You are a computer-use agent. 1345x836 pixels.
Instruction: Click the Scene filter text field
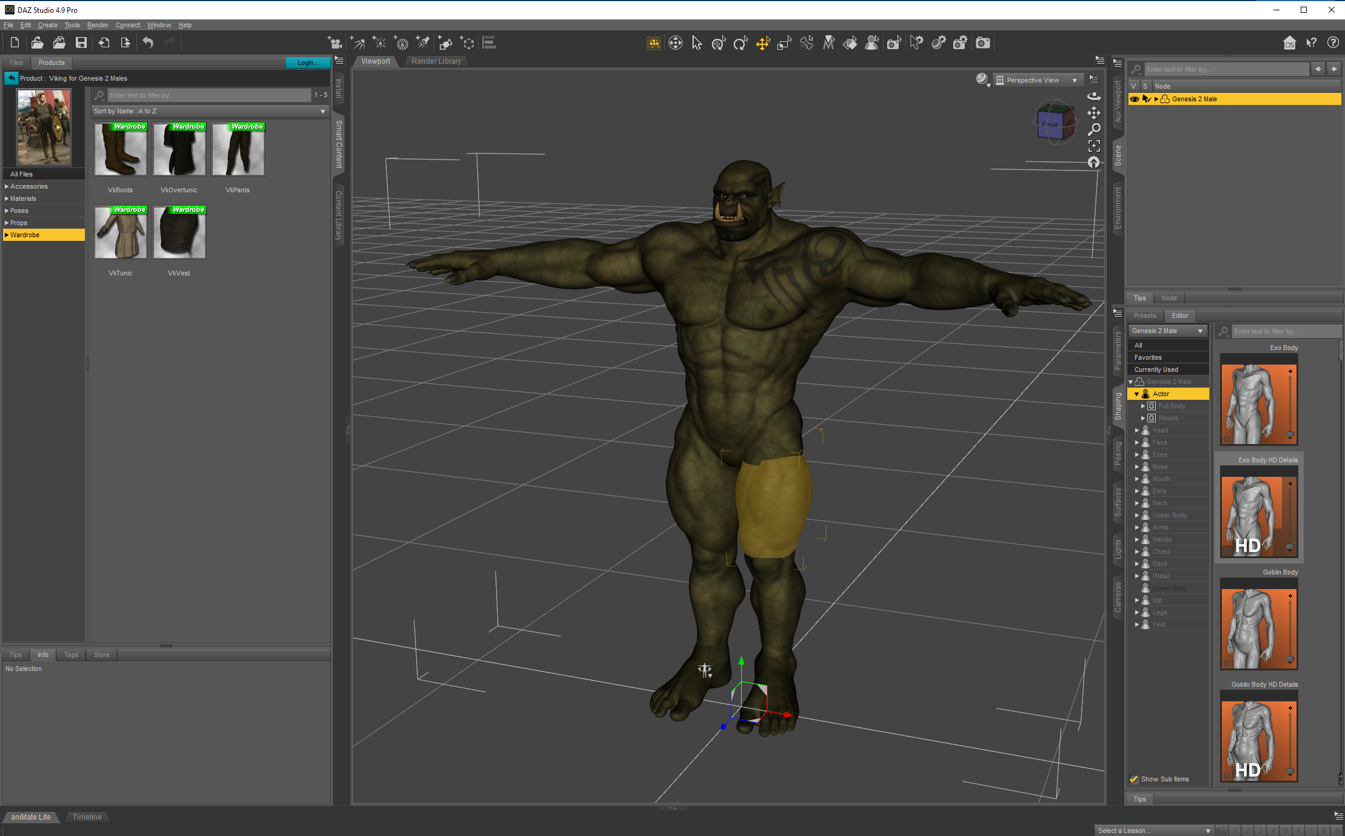(1227, 69)
